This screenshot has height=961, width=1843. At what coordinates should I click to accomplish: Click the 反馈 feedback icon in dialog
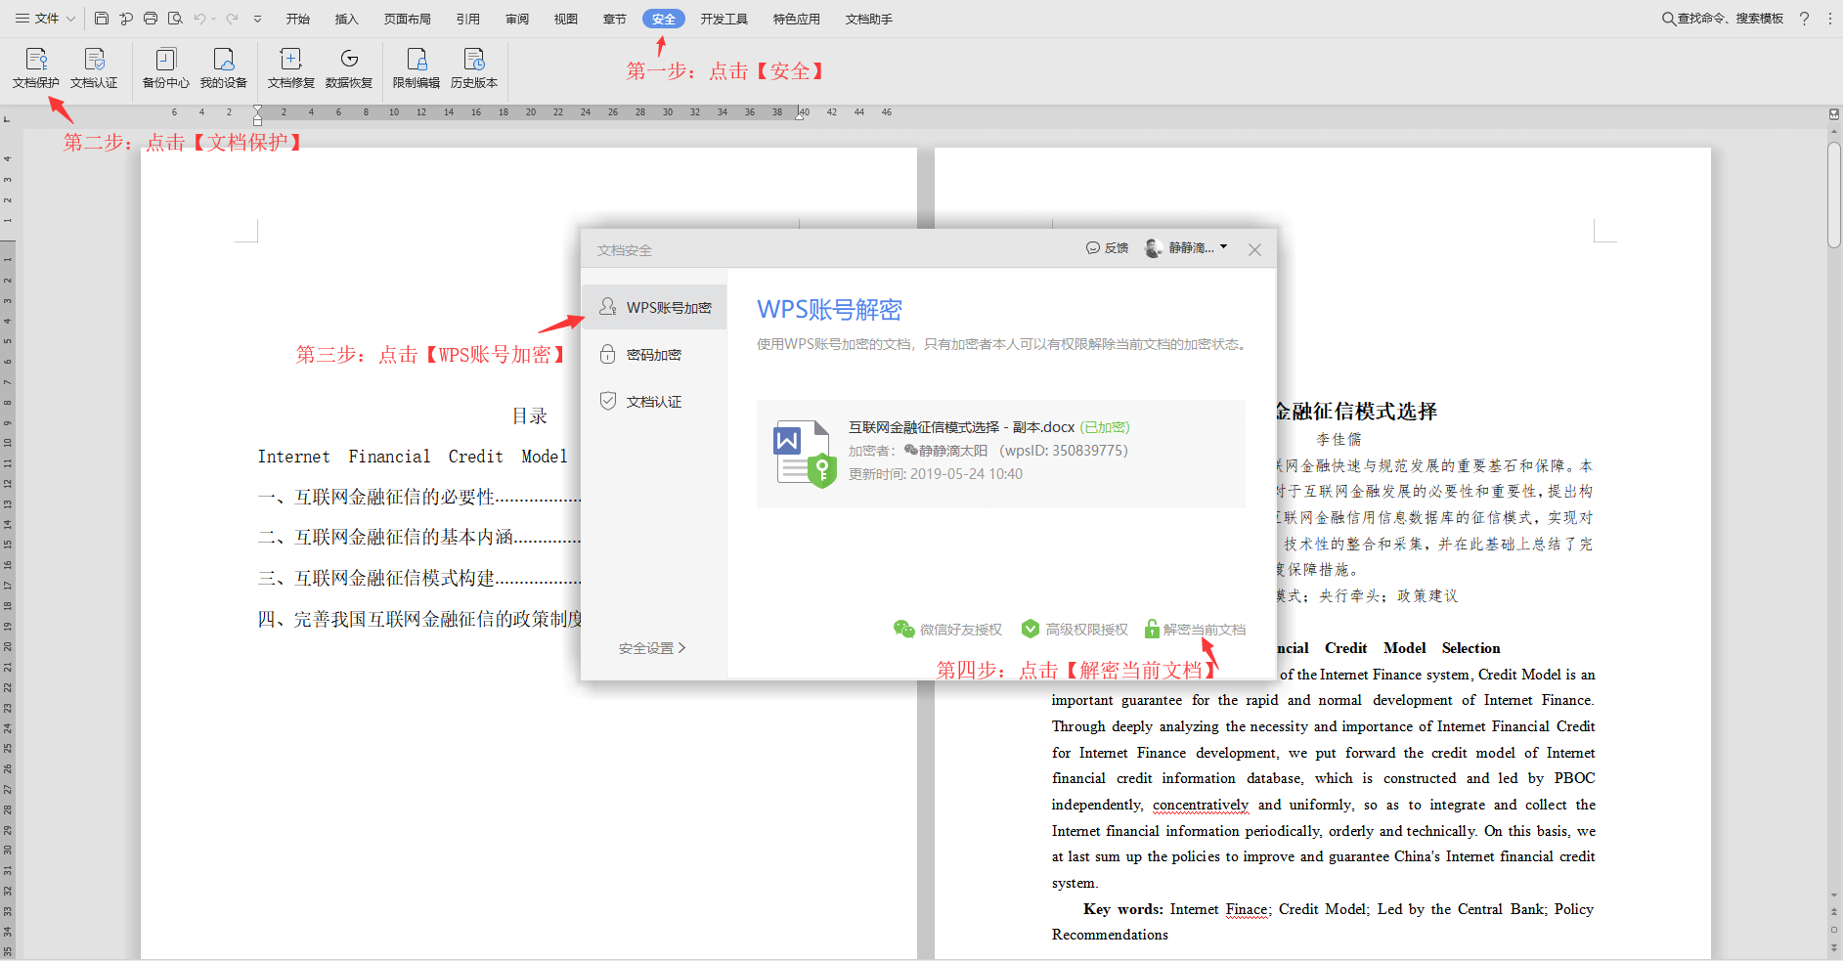[1093, 248]
